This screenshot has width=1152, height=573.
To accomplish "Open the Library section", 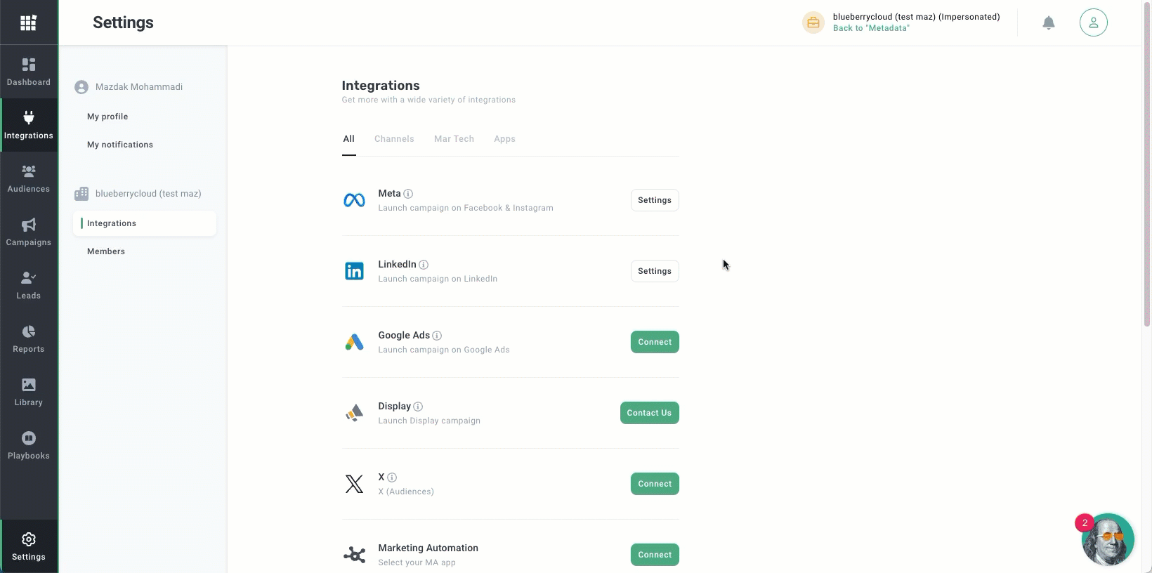I will tap(29, 392).
